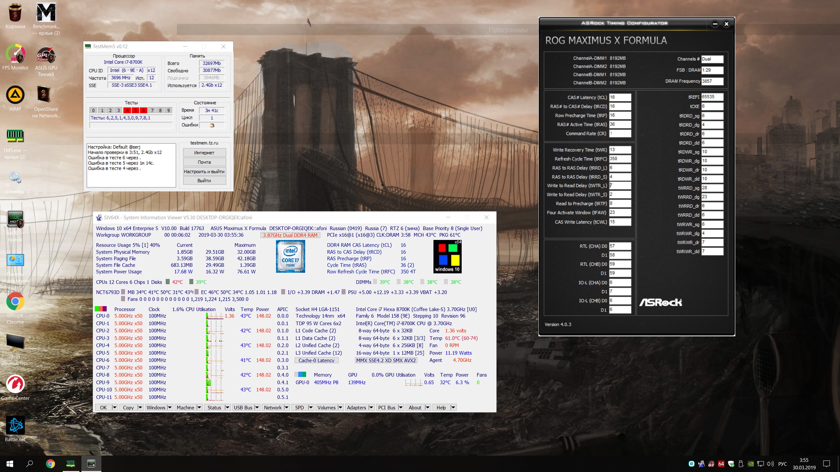
Task: Select test number 0 box in TestMem5
Action: pyautogui.click(x=94, y=110)
